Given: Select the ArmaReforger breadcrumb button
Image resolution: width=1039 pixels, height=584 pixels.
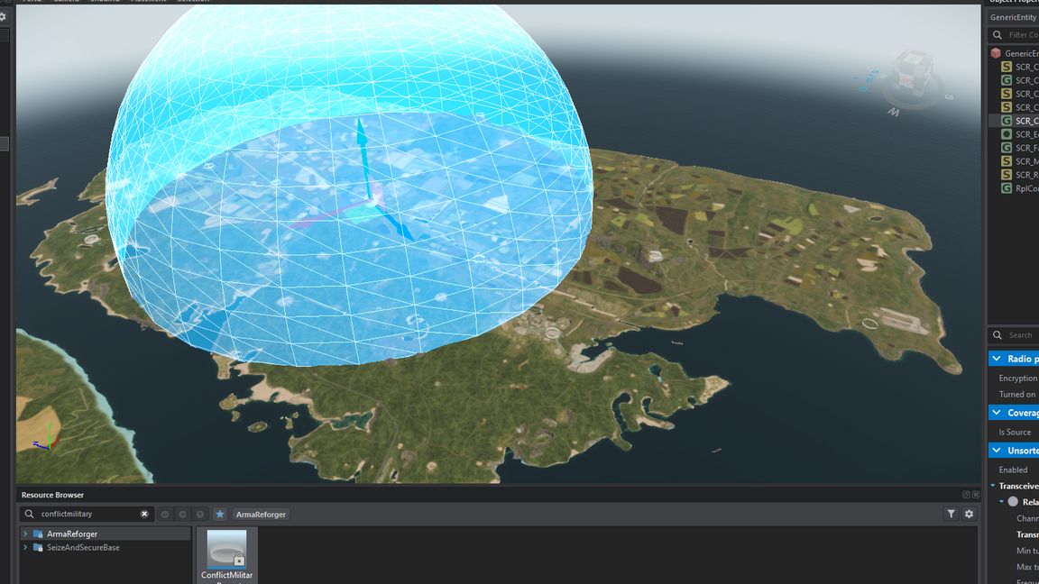Looking at the screenshot, I should point(261,514).
